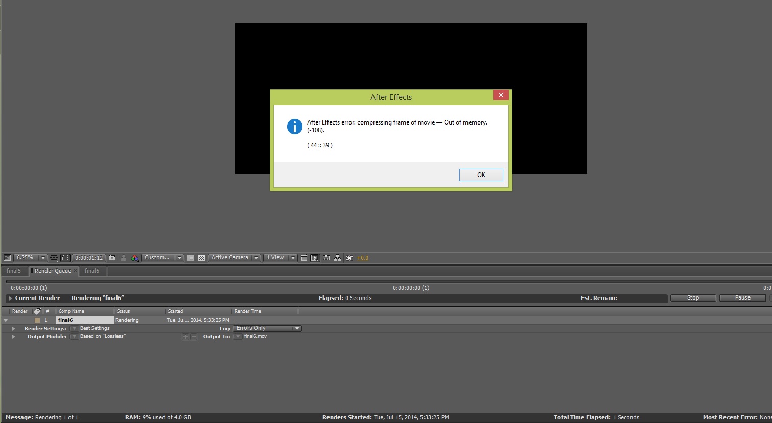Open the Log Errors Only dropdown

point(267,328)
